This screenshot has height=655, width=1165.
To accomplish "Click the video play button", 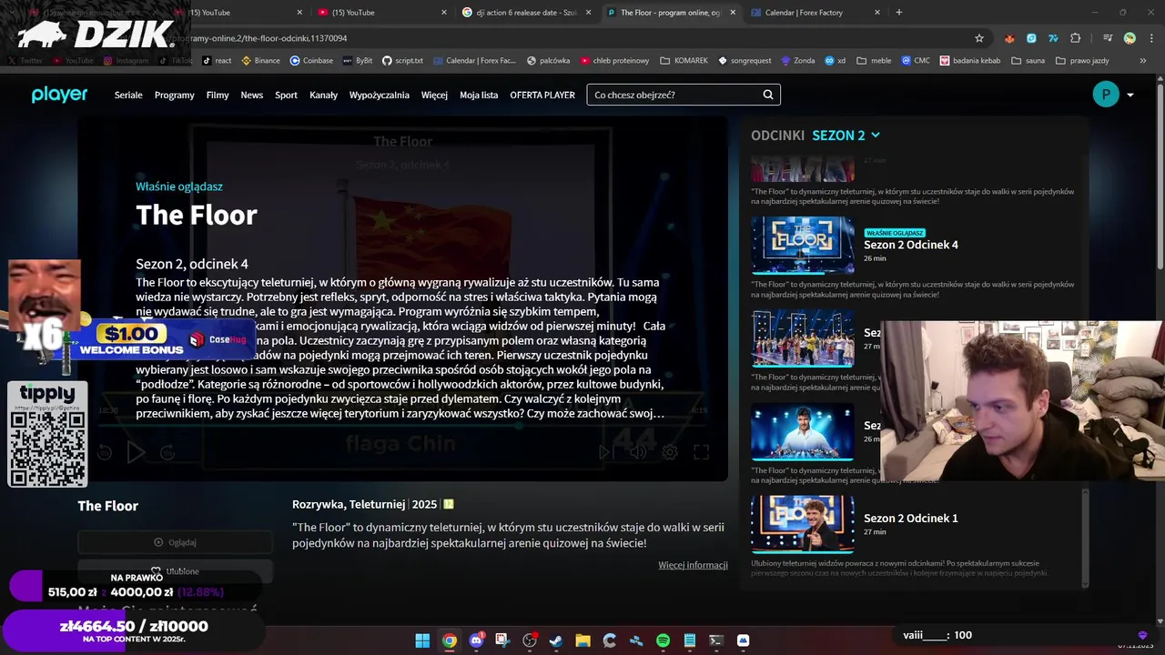I will coord(136,452).
